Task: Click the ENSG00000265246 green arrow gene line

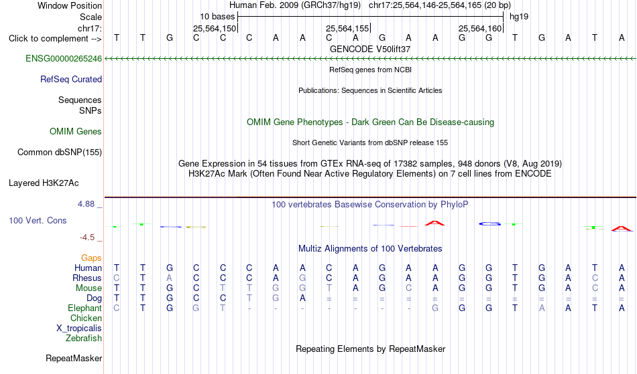Action: (x=370, y=59)
